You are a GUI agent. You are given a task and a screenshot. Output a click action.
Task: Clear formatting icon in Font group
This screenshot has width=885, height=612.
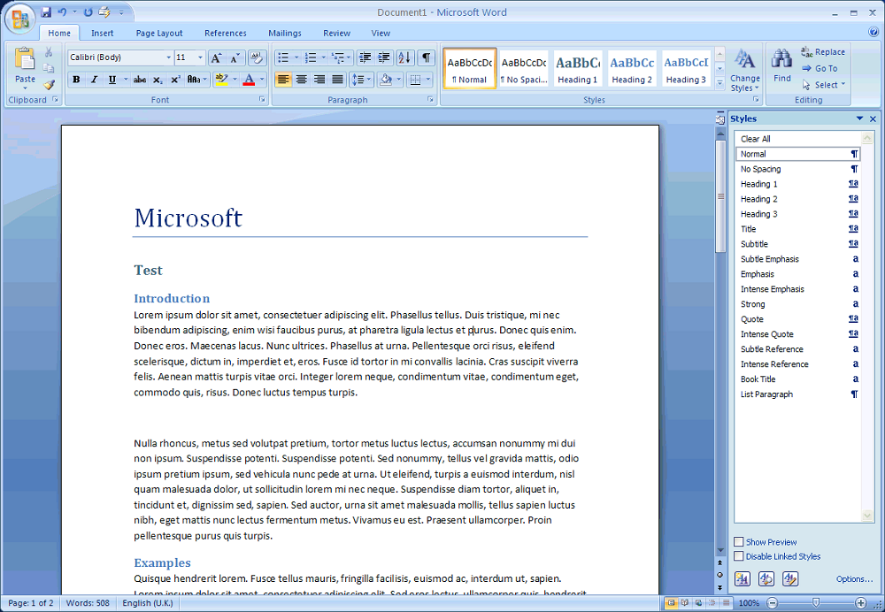pyautogui.click(x=257, y=57)
